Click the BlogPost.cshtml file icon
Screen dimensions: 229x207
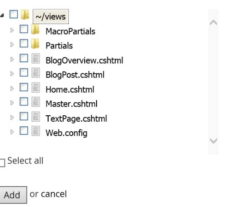pyautogui.click(x=36, y=73)
